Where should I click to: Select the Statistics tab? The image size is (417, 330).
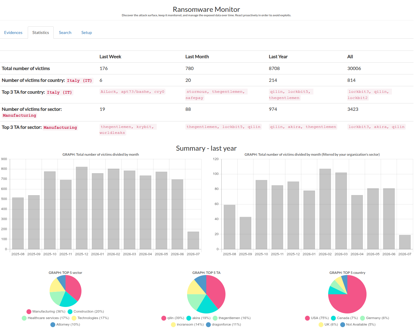41,32
